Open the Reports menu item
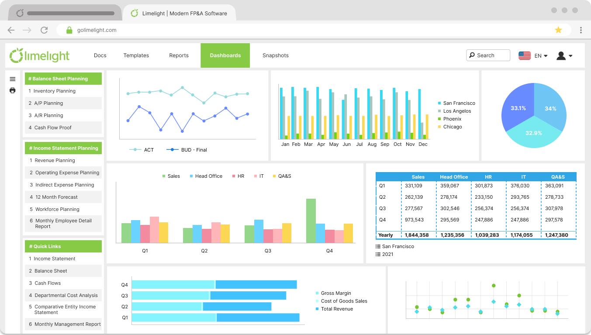The image size is (591, 335). click(x=179, y=55)
